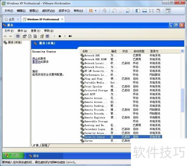Open the dropdown arrow beside the pause button

[96, 11]
